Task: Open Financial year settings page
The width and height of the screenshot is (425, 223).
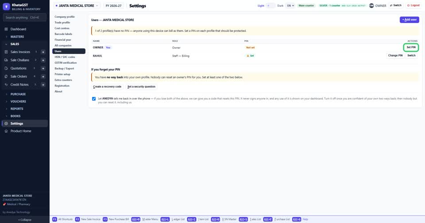Action: (x=69, y=39)
